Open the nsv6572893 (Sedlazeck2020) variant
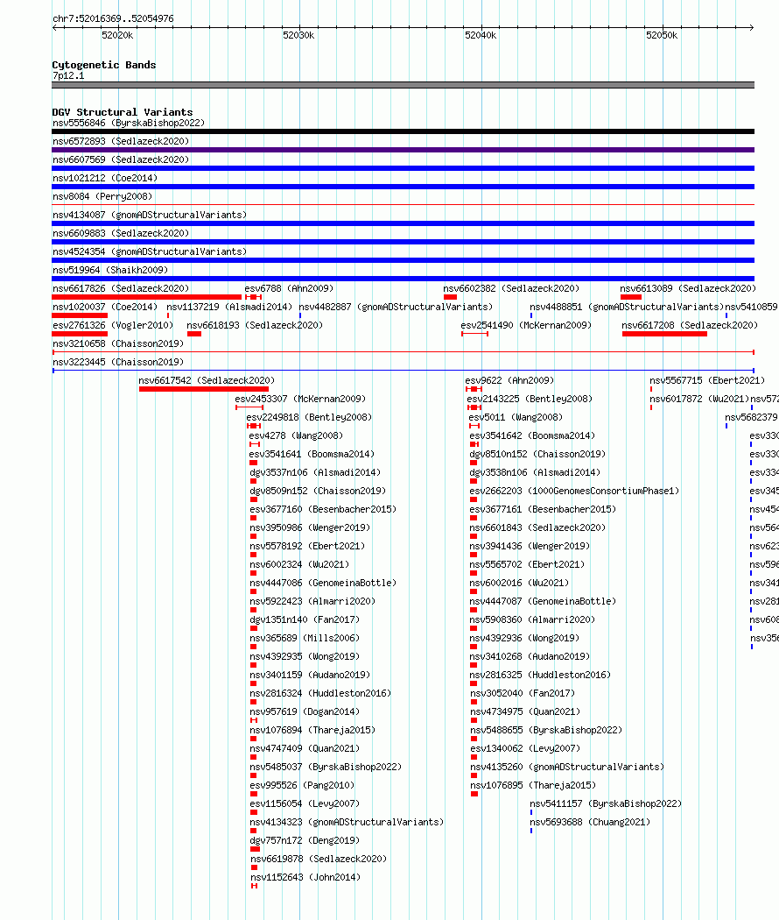The image size is (779, 920). [x=121, y=141]
